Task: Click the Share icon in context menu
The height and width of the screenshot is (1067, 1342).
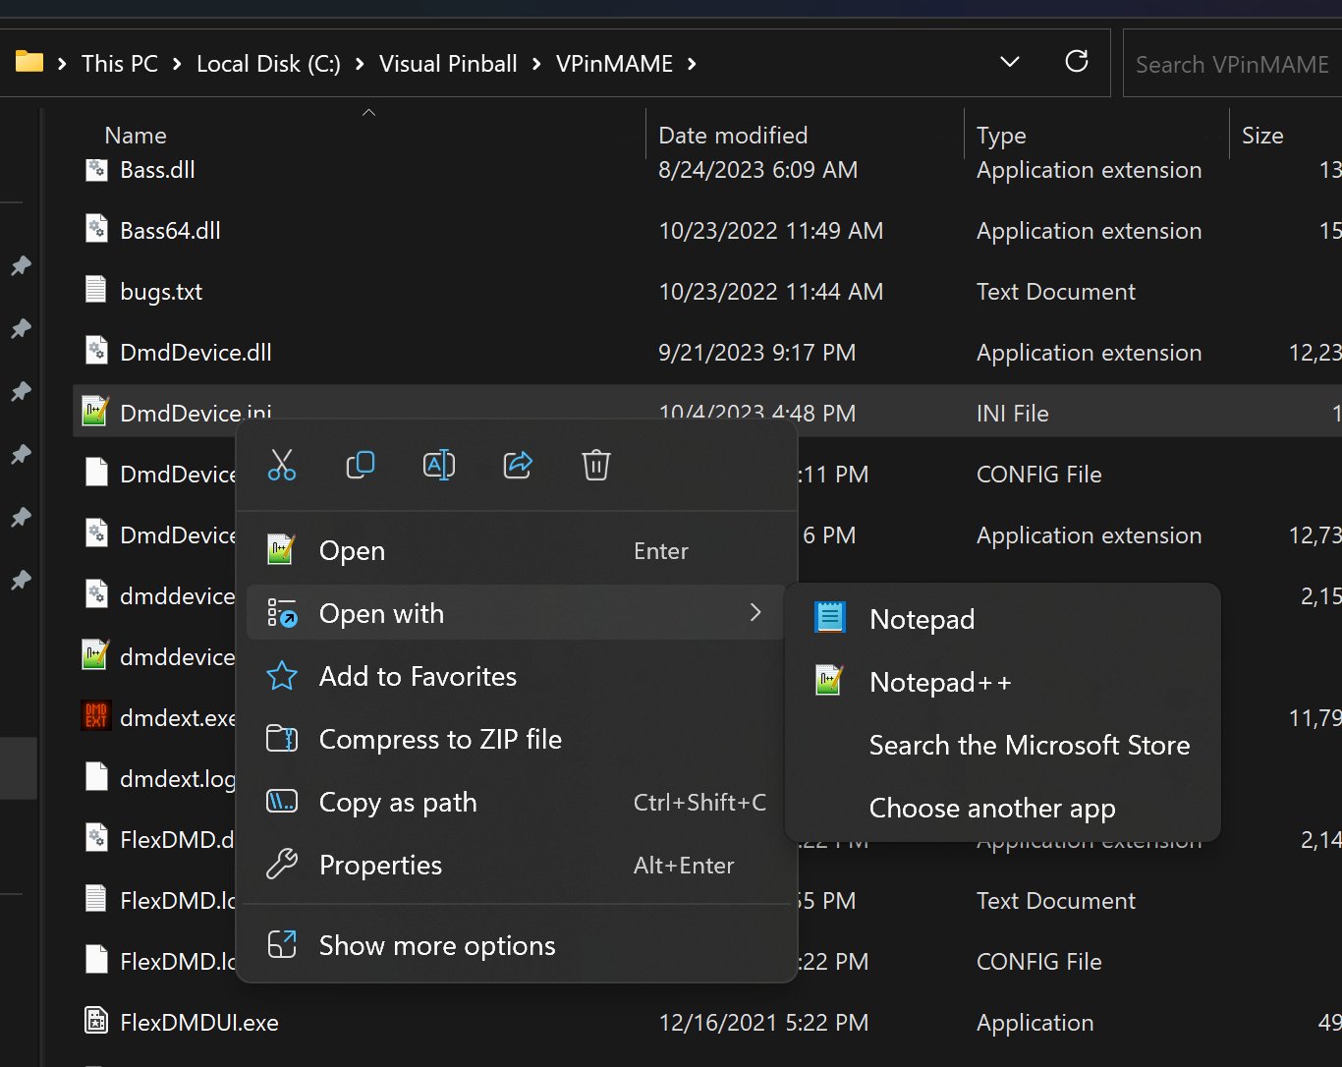Action: click(518, 465)
